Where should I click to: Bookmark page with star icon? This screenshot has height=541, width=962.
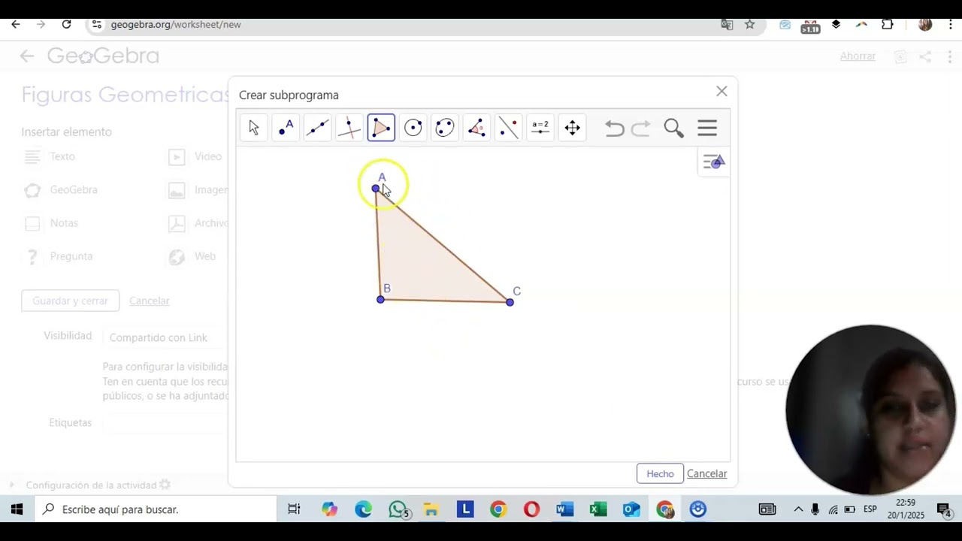(749, 25)
